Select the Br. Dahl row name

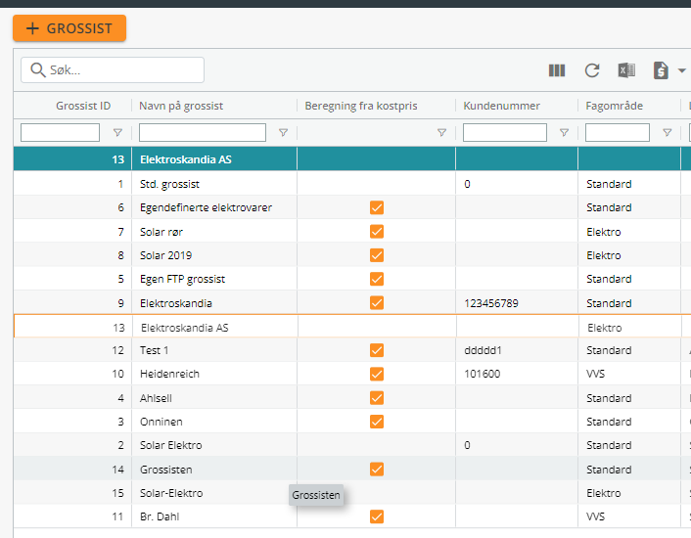[160, 516]
